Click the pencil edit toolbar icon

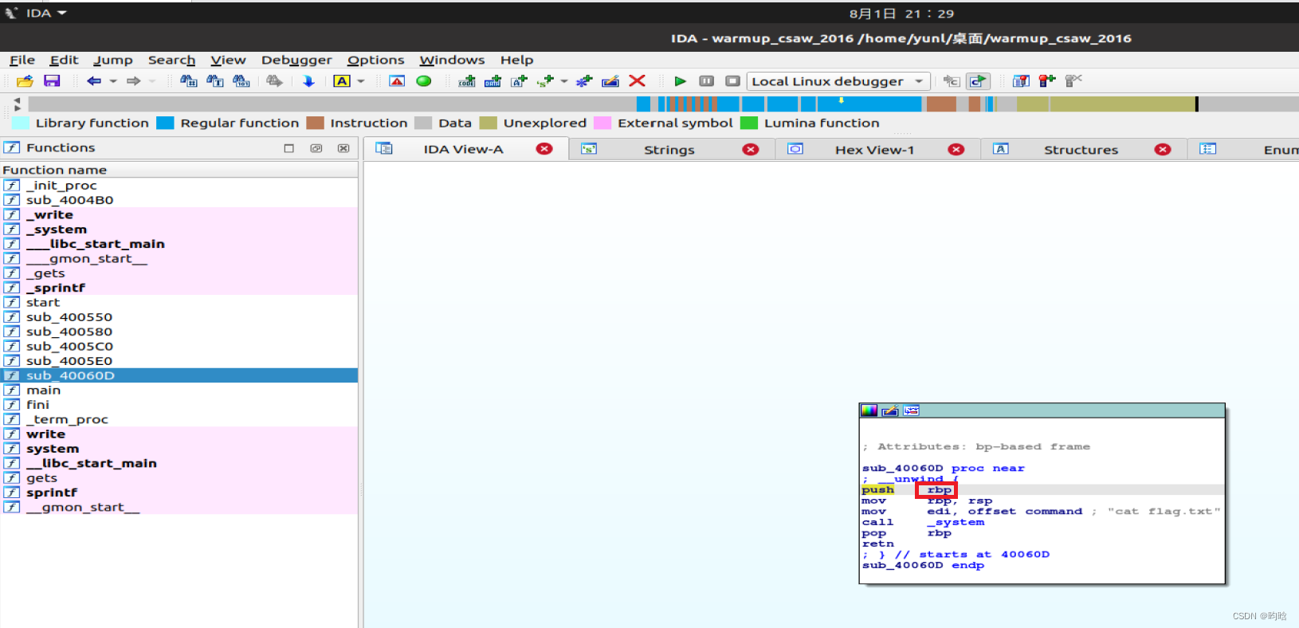(610, 81)
